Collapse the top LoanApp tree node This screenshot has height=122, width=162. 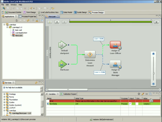coord(4,25)
